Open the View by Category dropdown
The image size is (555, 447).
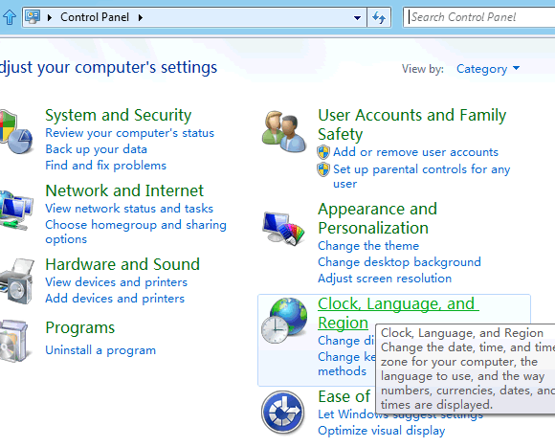(x=488, y=68)
